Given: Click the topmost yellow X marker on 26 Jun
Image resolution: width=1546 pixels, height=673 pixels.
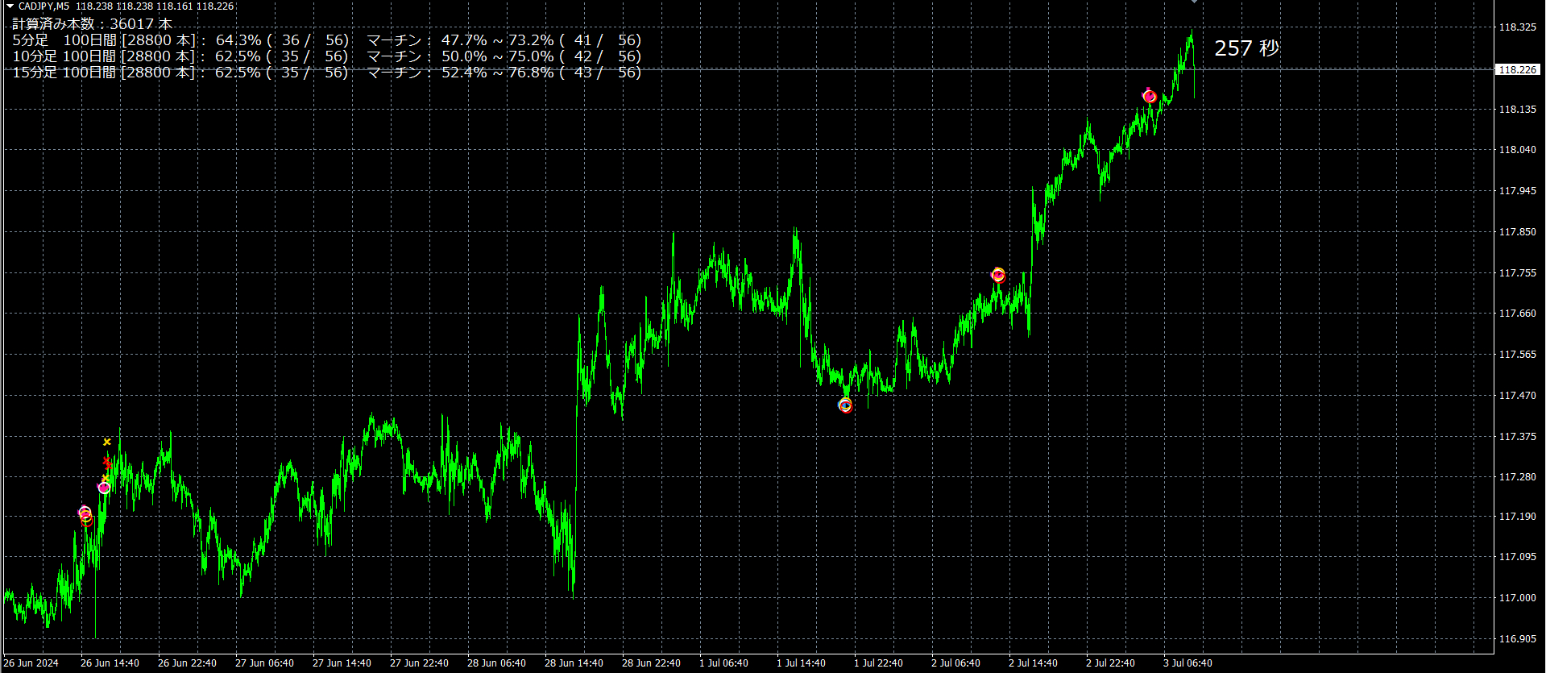Looking at the screenshot, I should click(x=107, y=442).
